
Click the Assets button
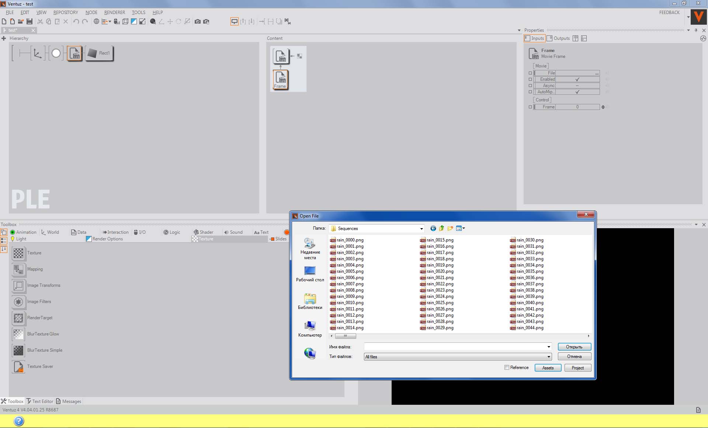click(x=548, y=368)
